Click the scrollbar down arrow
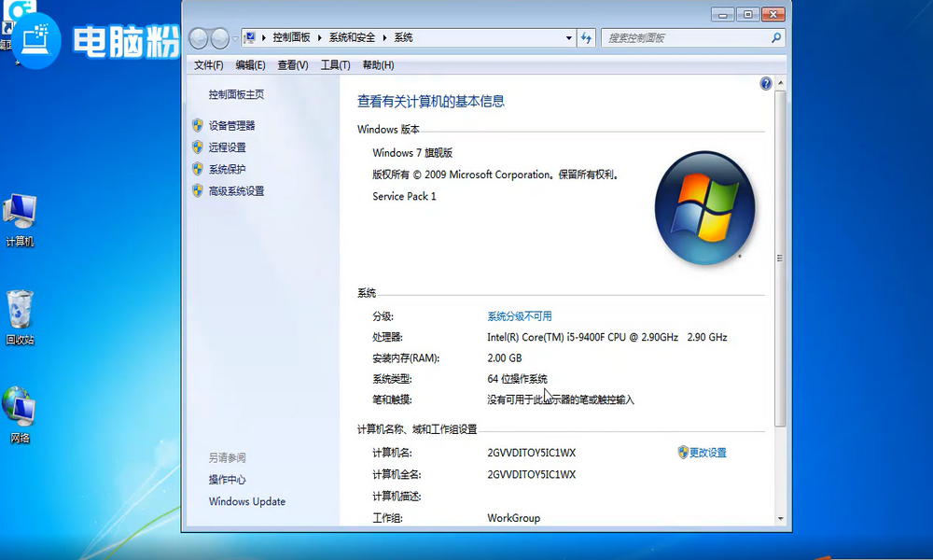 click(x=781, y=519)
